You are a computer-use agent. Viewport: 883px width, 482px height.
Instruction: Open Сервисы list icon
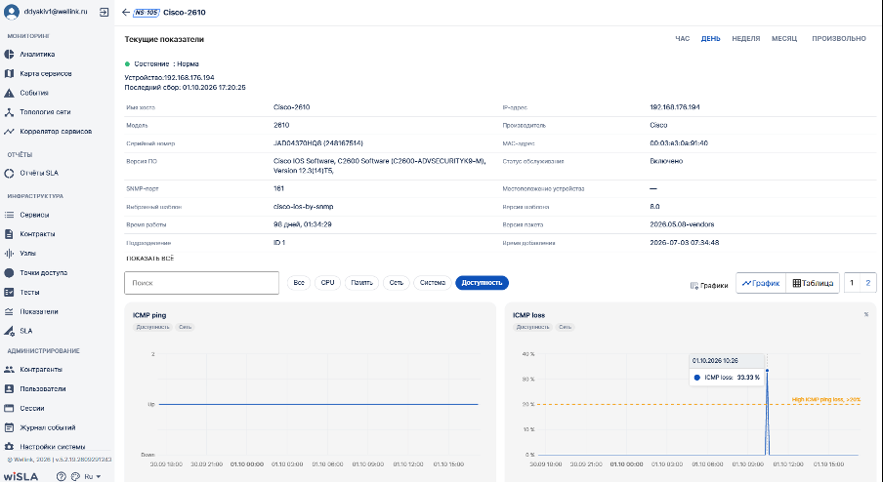[x=9, y=215]
